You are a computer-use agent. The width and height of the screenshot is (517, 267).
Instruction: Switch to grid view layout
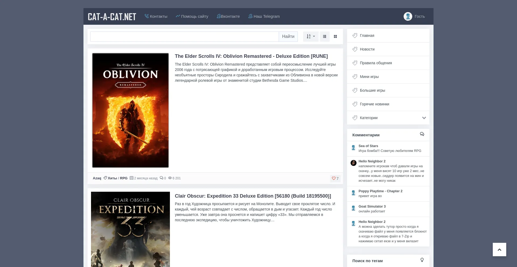tap(335, 37)
